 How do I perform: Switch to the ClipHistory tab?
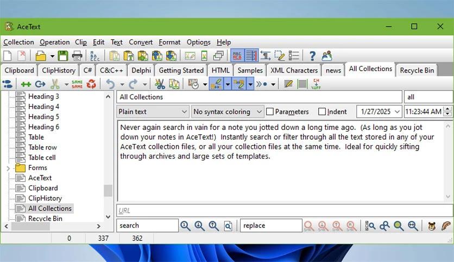[x=59, y=70]
